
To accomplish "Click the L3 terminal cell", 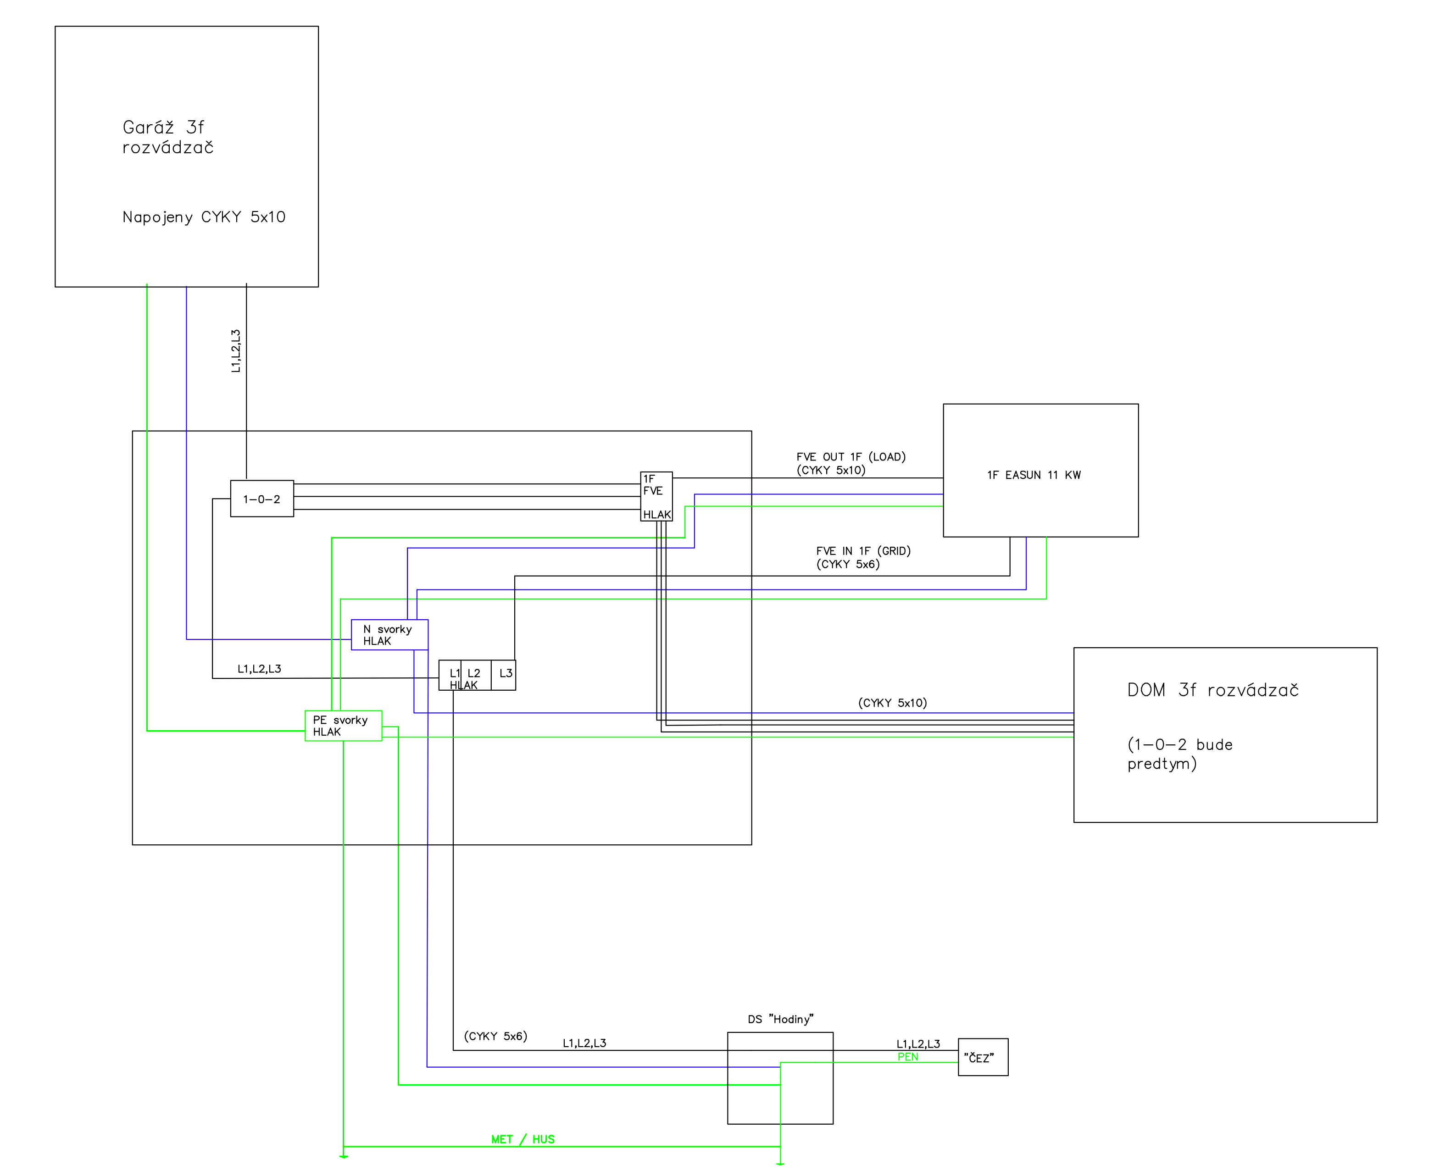I will 505,674.
